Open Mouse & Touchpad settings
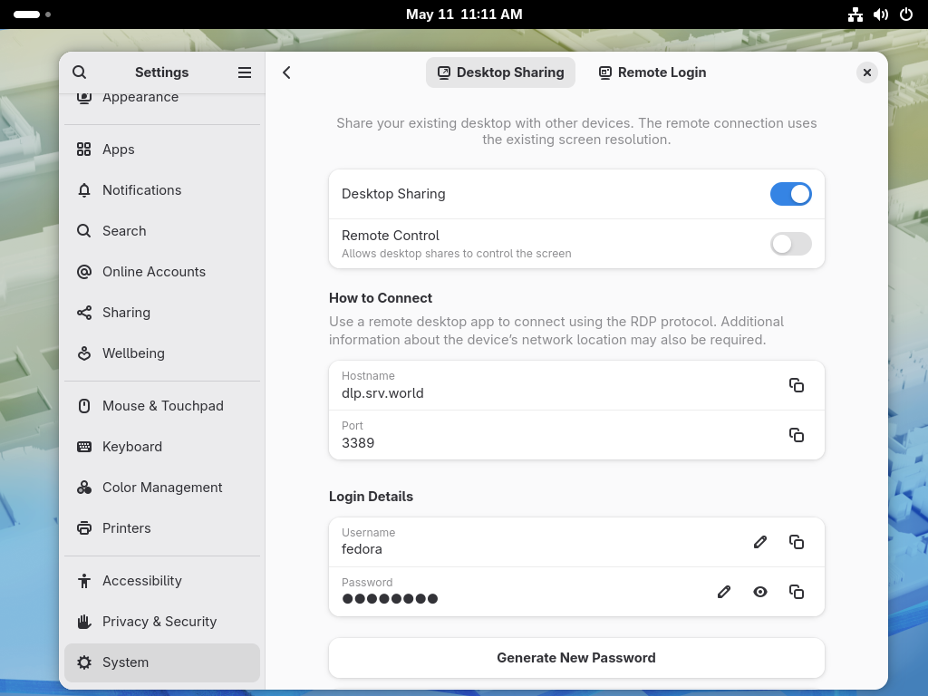 162,406
